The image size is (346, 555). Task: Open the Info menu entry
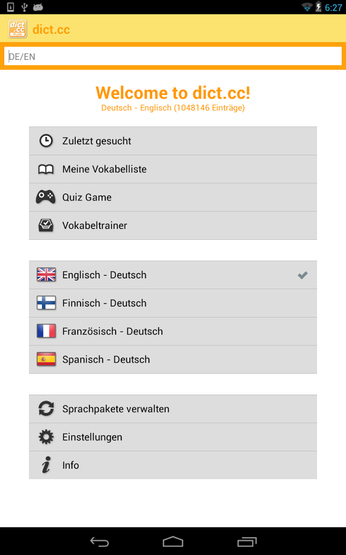[173, 465]
